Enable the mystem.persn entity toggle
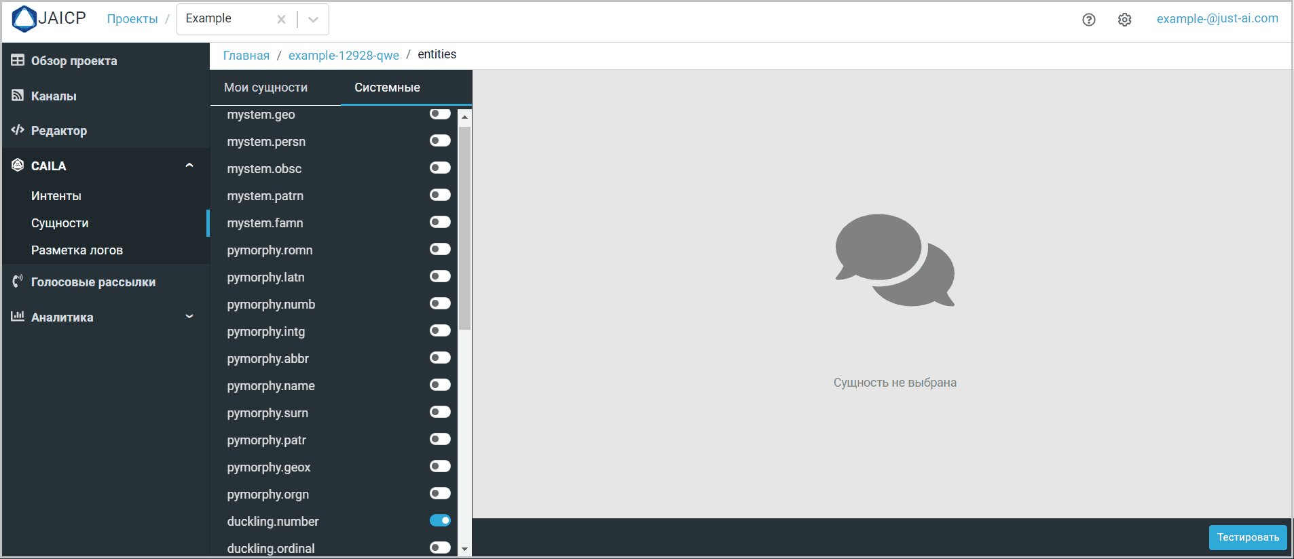1294x559 pixels. point(440,140)
